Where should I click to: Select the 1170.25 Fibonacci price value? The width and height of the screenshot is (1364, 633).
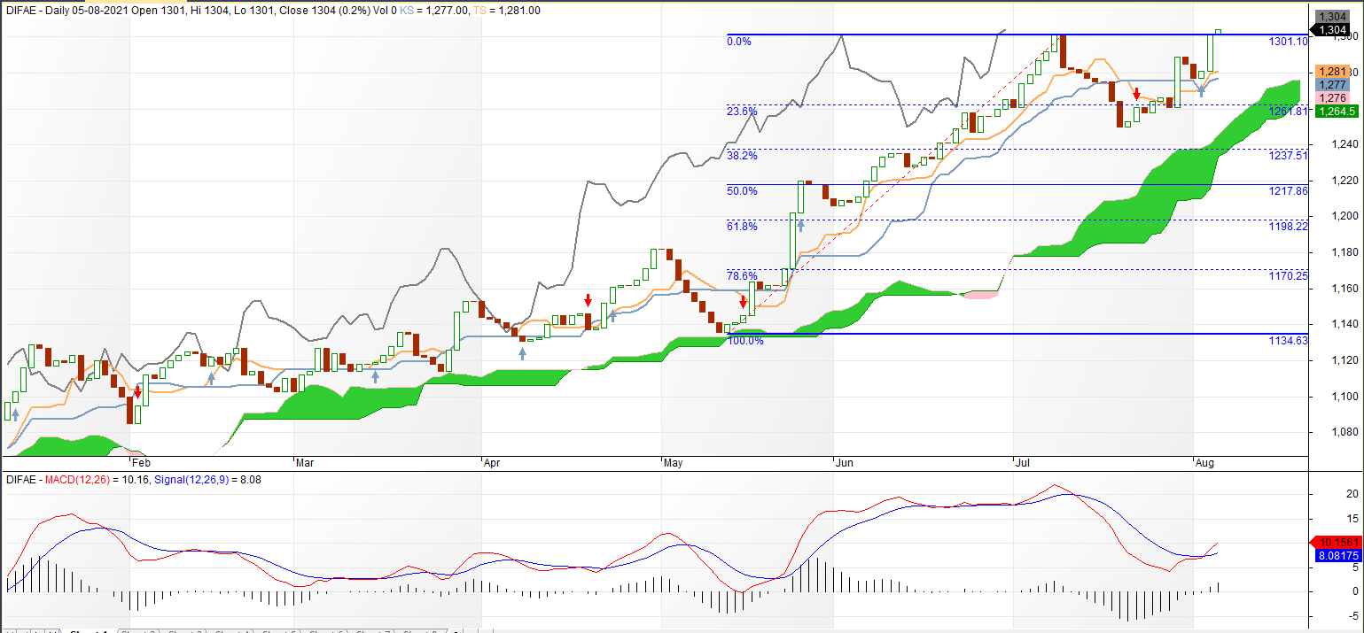1289,275
